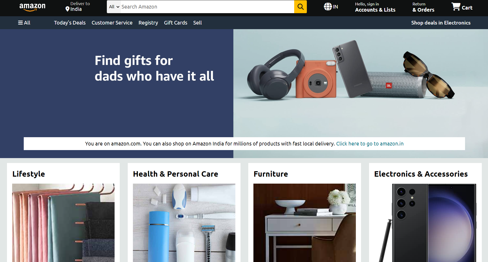Open Shop deals in Electronics
The image size is (488, 262).
(x=441, y=23)
